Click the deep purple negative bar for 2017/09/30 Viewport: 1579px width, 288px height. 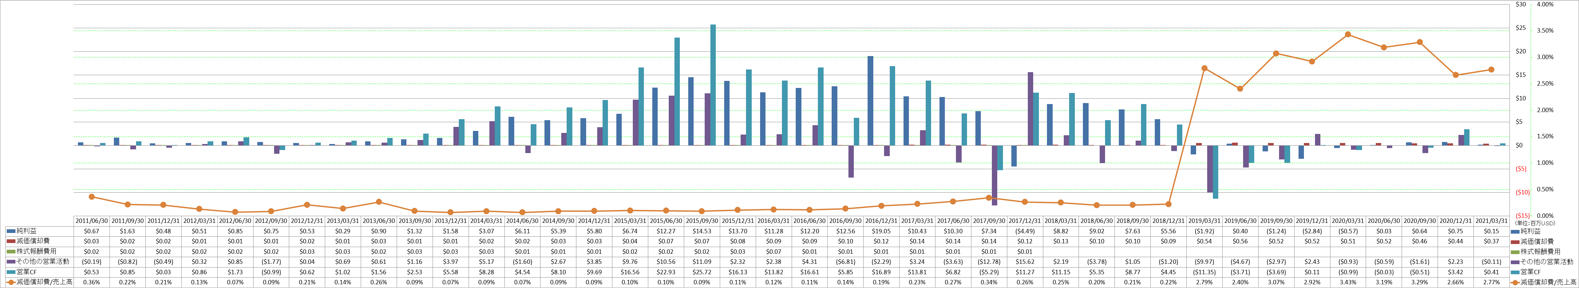coord(994,175)
